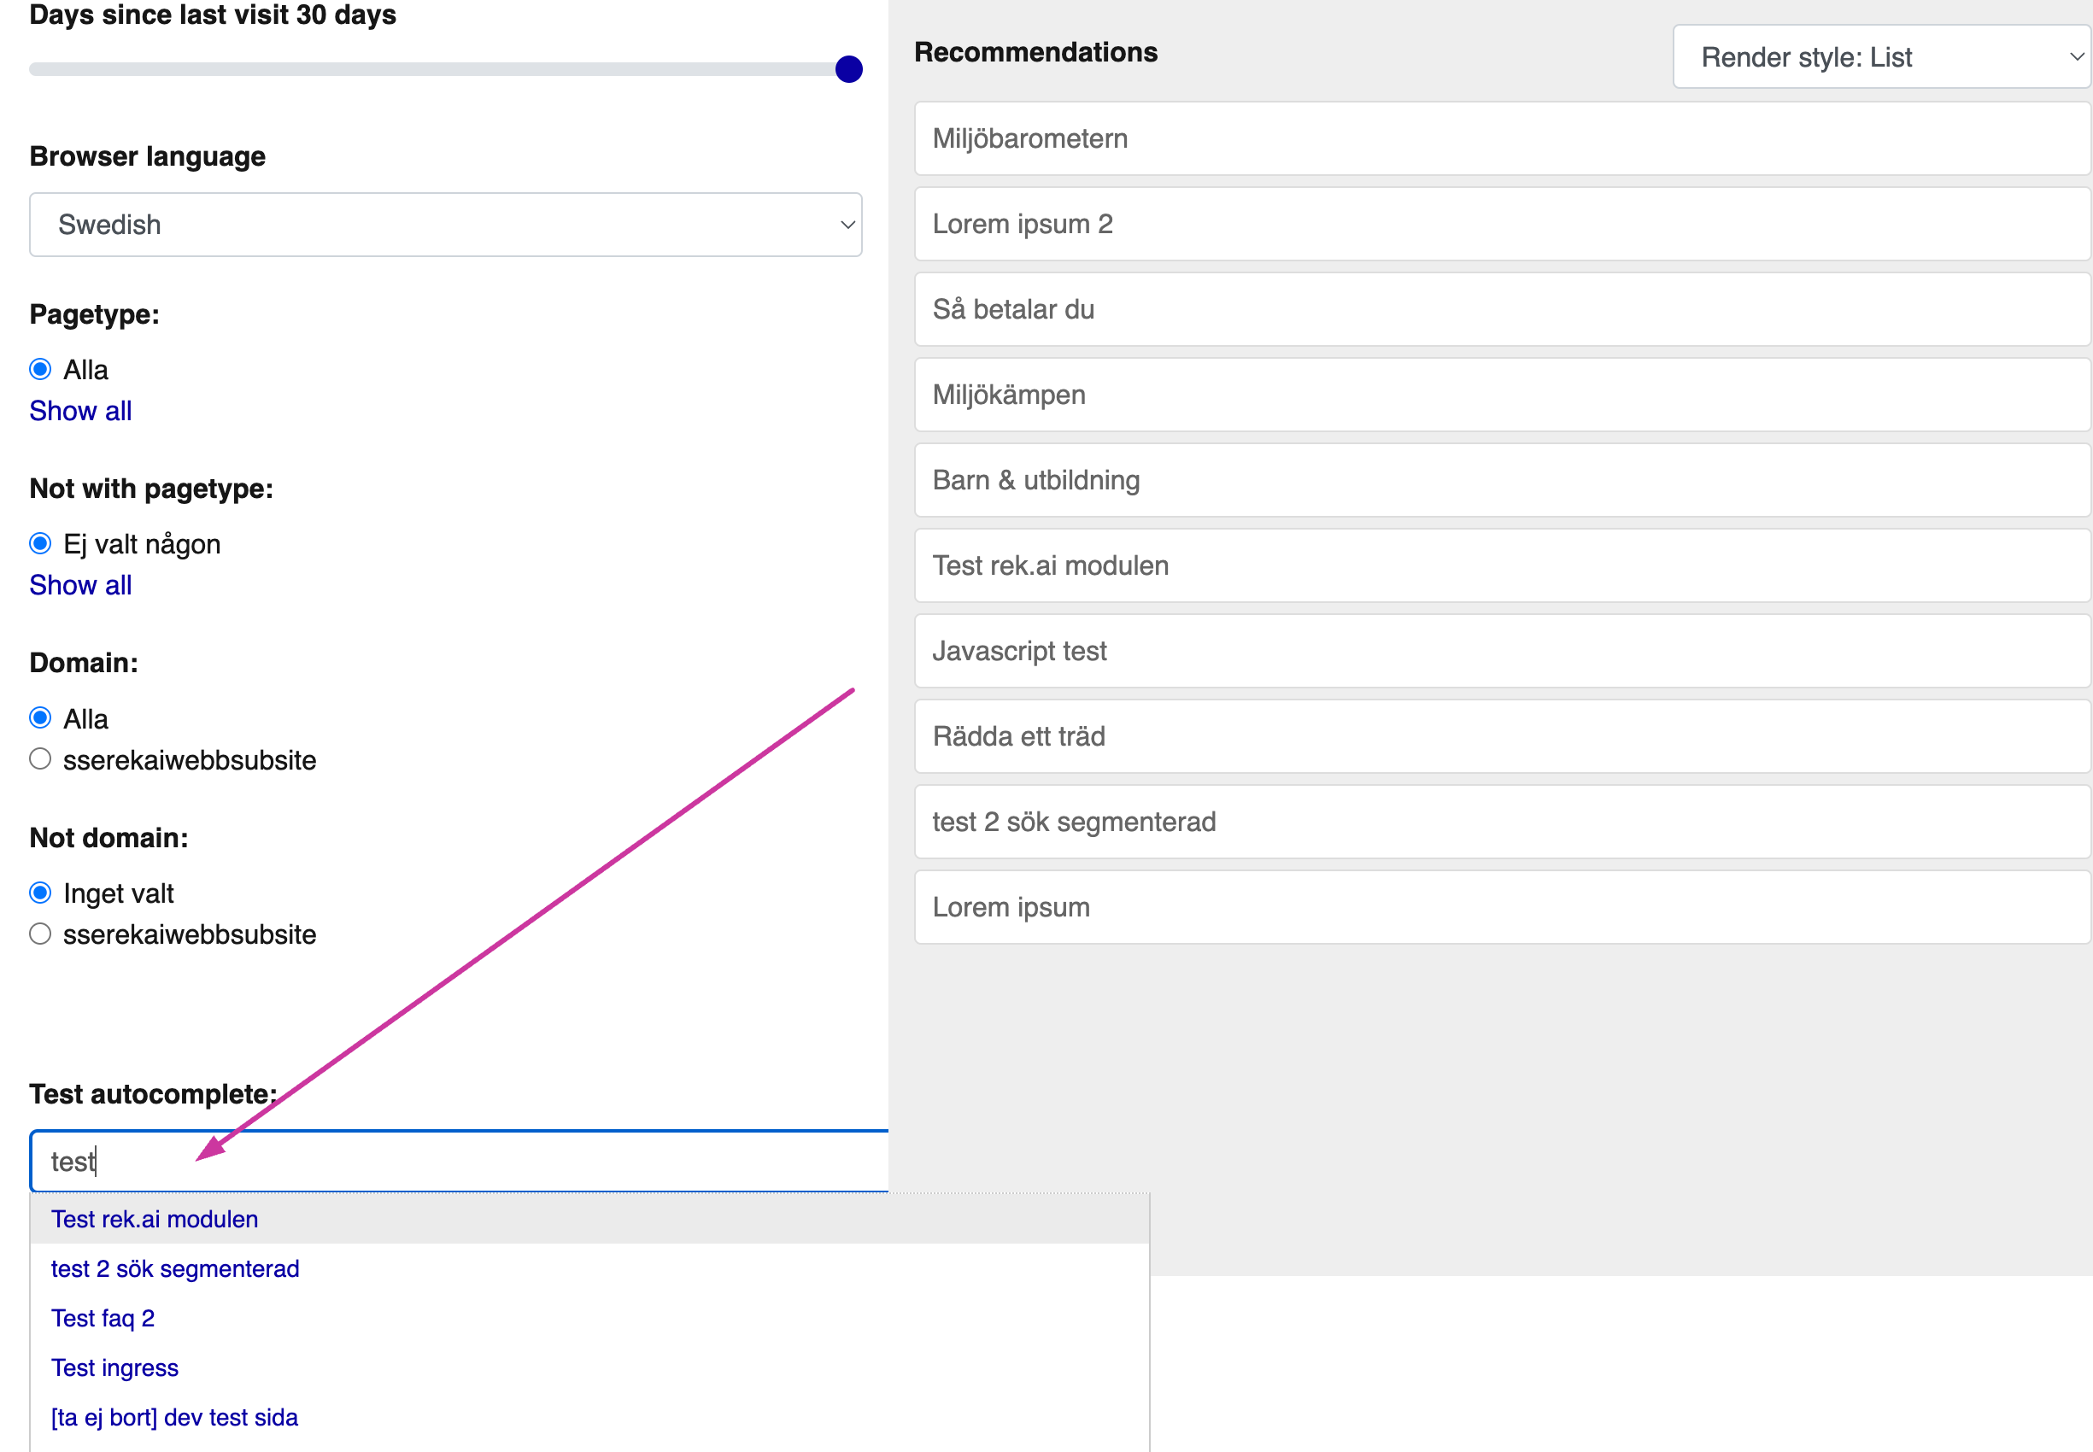This screenshot has height=1452, width=2093.
Task: Choose [ta ej bort] dev test sida suggestion
Action: [x=175, y=1418]
